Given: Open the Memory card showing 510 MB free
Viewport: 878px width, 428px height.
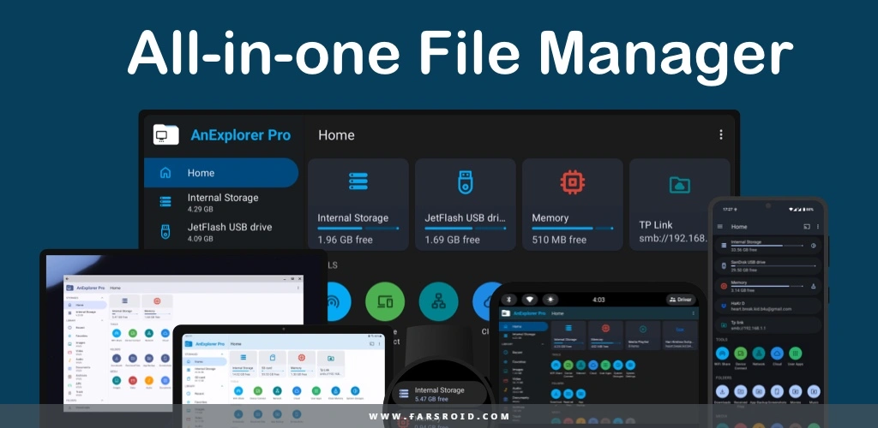Looking at the screenshot, I should (572, 205).
